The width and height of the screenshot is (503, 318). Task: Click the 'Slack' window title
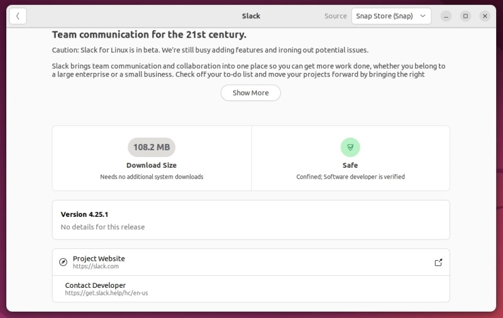pos(251,16)
